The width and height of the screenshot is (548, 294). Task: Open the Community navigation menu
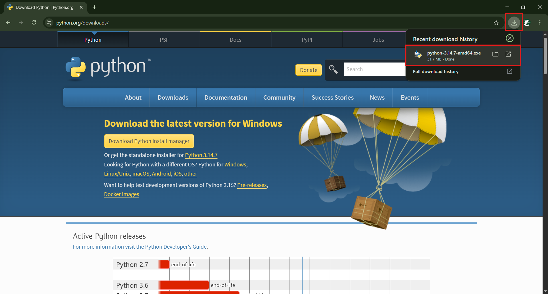pos(279,98)
